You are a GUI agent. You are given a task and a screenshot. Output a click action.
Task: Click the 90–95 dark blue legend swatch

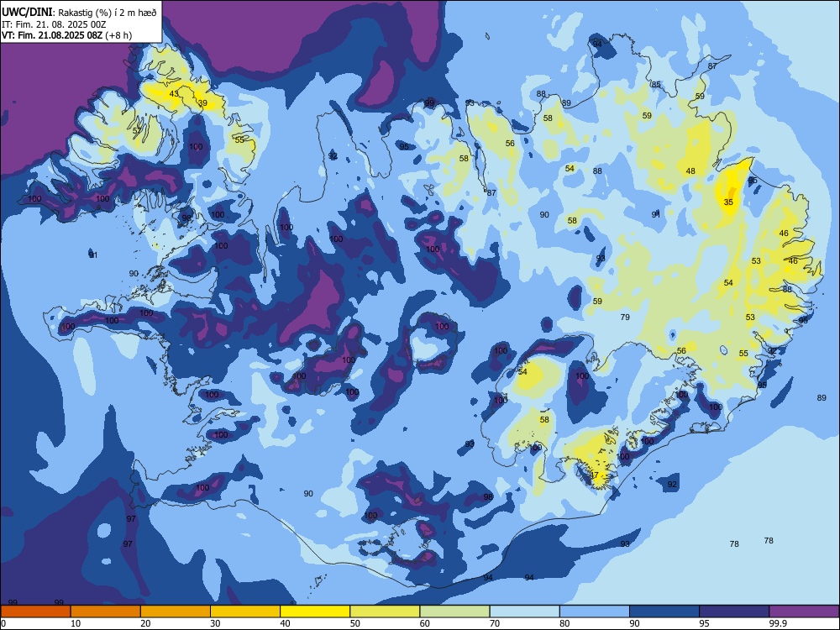click(x=664, y=612)
